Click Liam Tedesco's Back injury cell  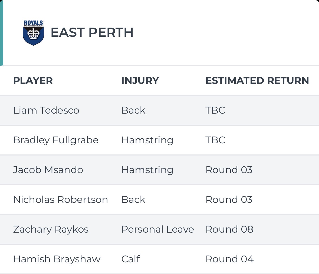pyautogui.click(x=133, y=110)
